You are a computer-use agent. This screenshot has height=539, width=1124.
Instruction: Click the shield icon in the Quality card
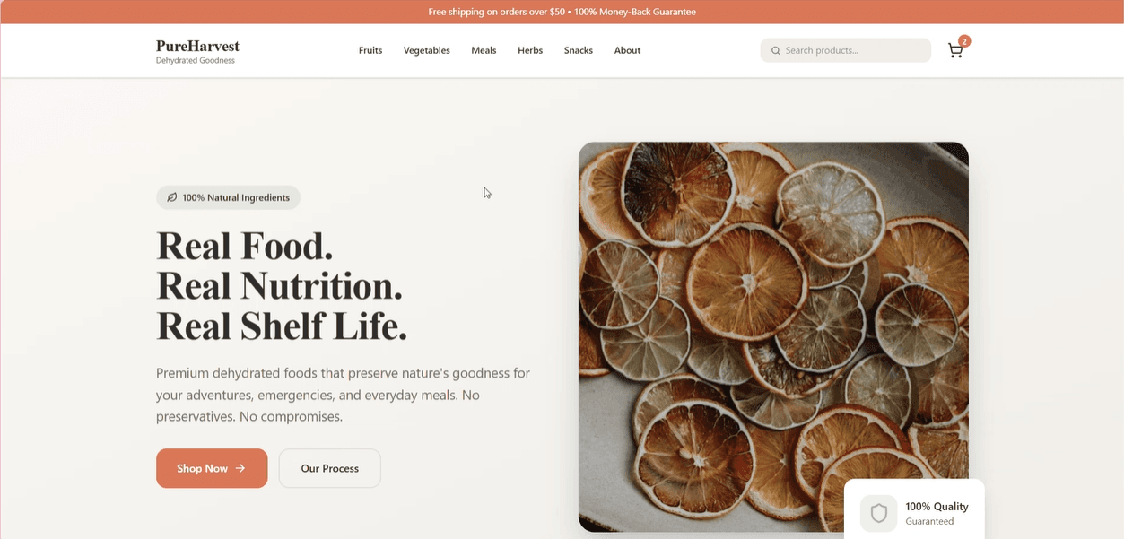[878, 514]
